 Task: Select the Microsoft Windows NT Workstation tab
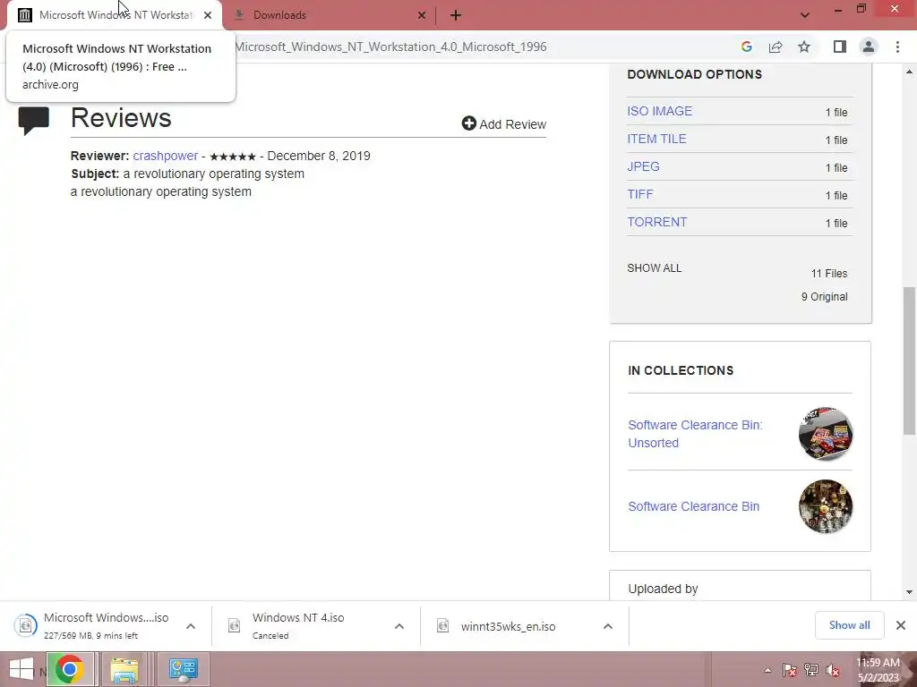(x=115, y=15)
